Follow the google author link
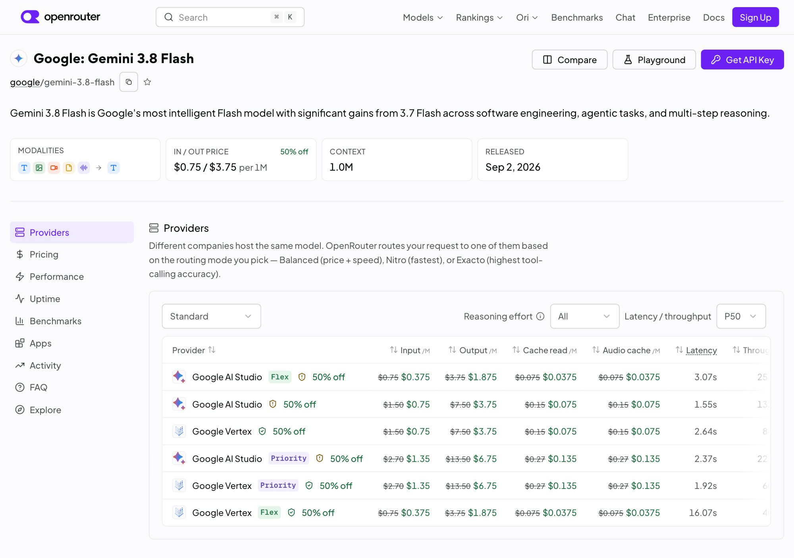Screen dimensions: 794x558 pyautogui.click(x=25, y=82)
